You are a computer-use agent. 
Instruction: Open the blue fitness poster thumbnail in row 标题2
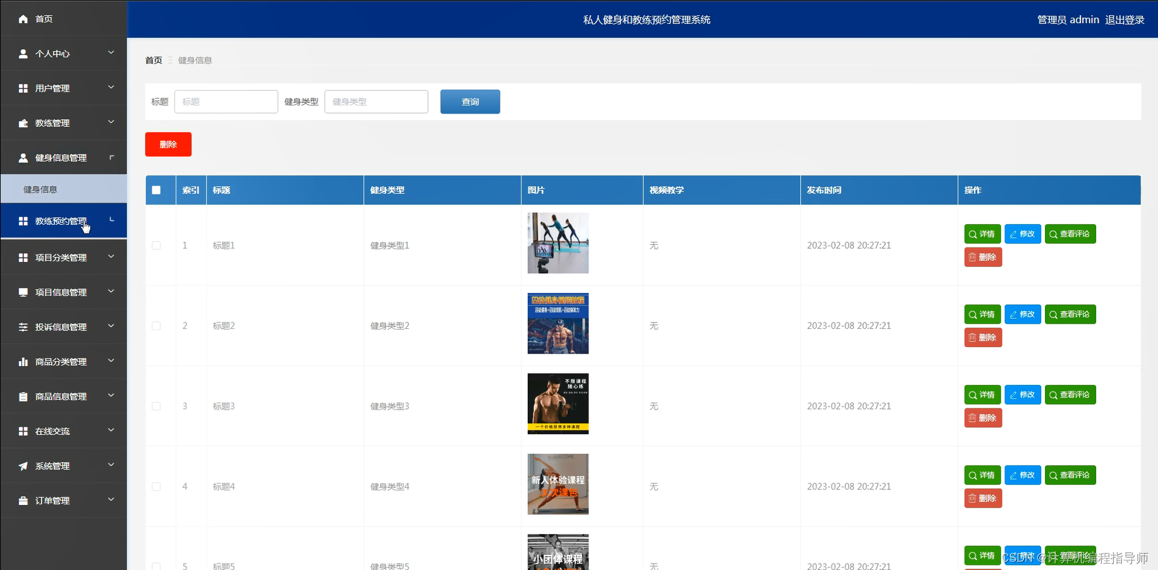558,323
